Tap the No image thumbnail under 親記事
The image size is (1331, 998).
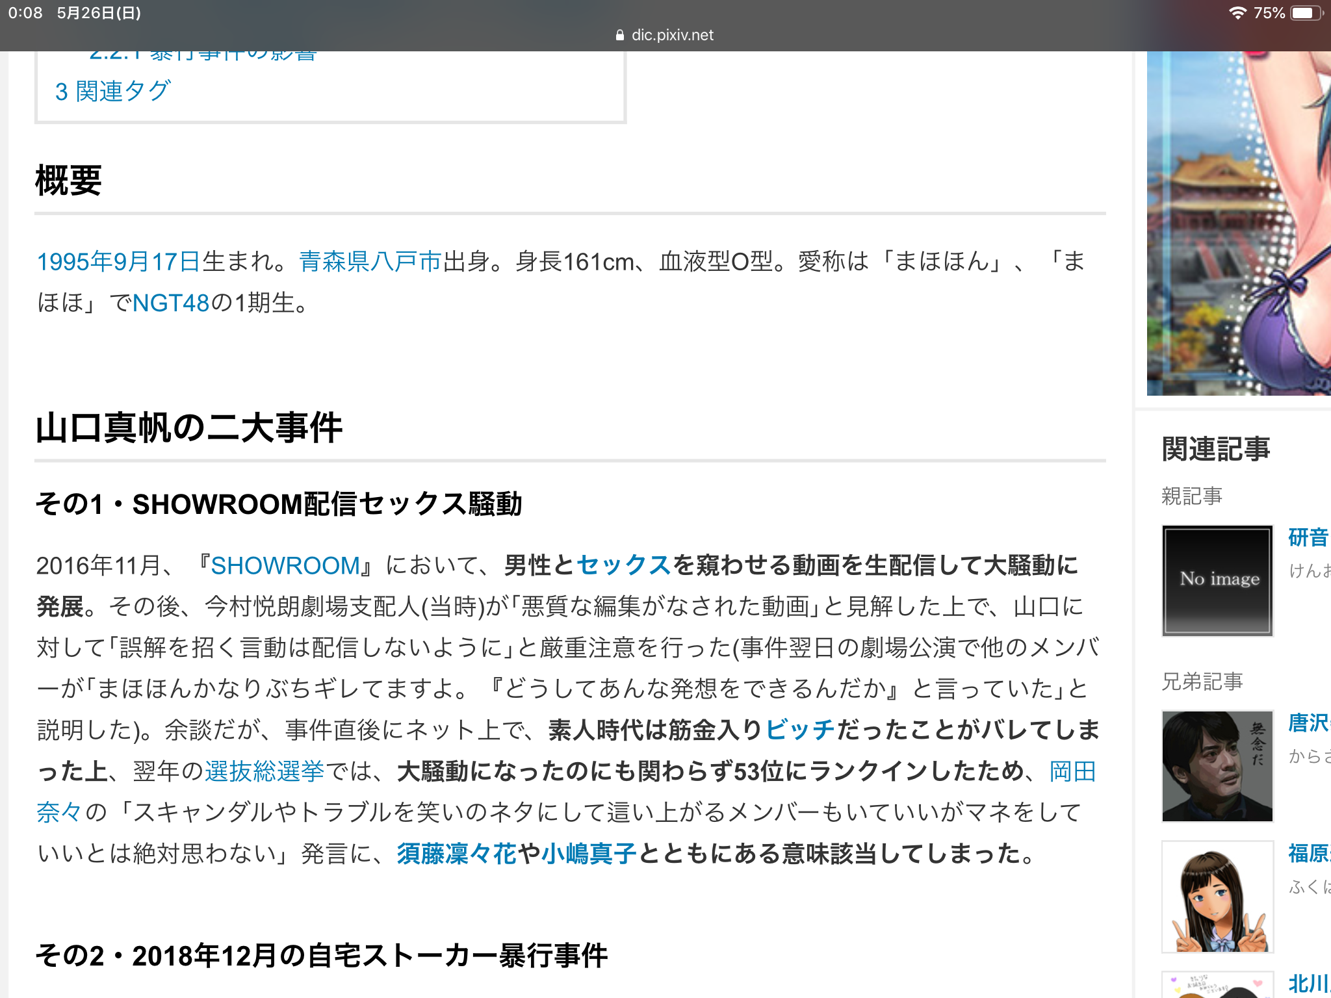(1217, 580)
